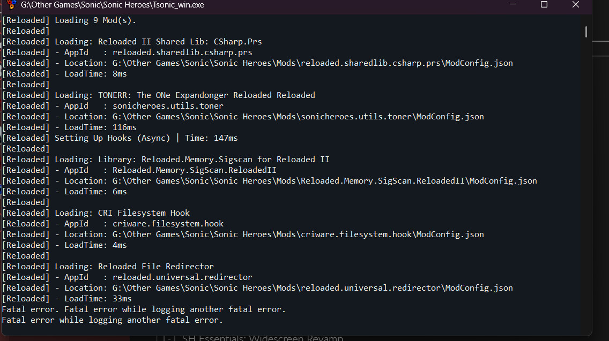Click the vertical scrollbar thumb
Viewport: 609px width, 341px height.
(x=586, y=32)
